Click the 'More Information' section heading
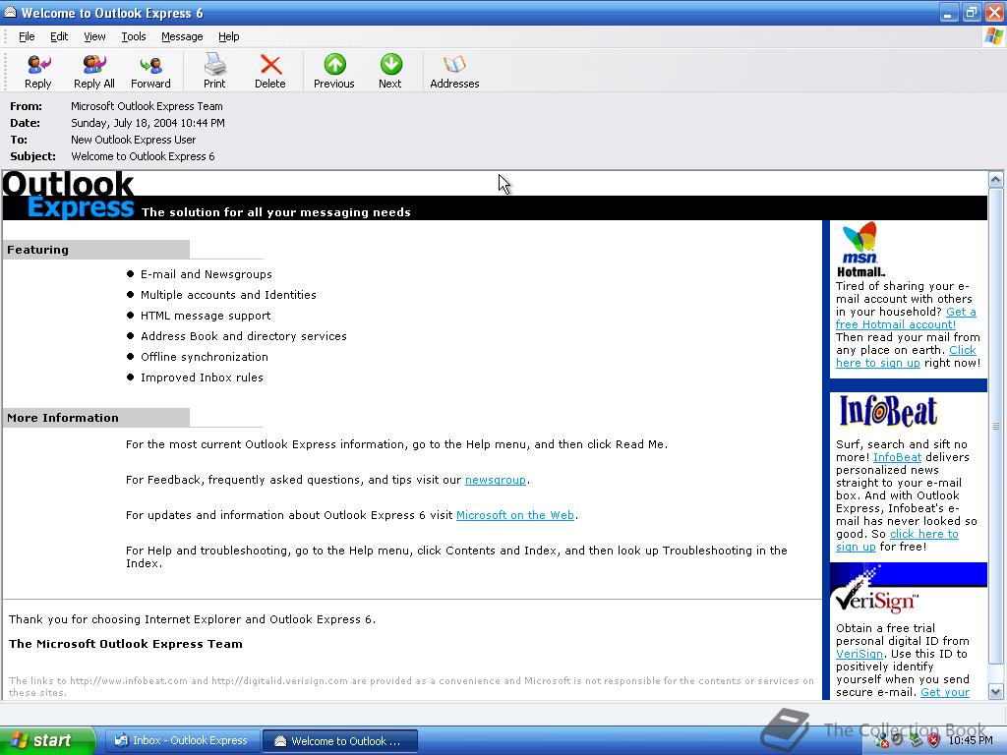 pyautogui.click(x=63, y=418)
